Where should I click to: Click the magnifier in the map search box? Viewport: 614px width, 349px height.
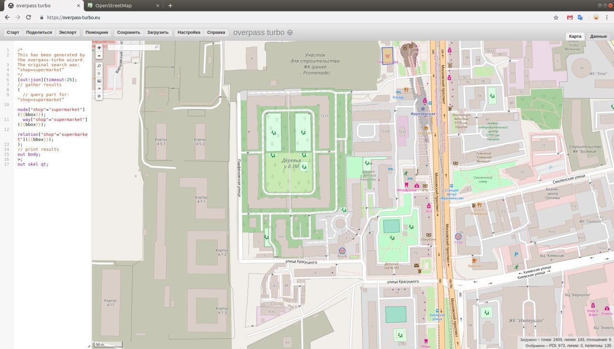pyautogui.click(x=156, y=48)
